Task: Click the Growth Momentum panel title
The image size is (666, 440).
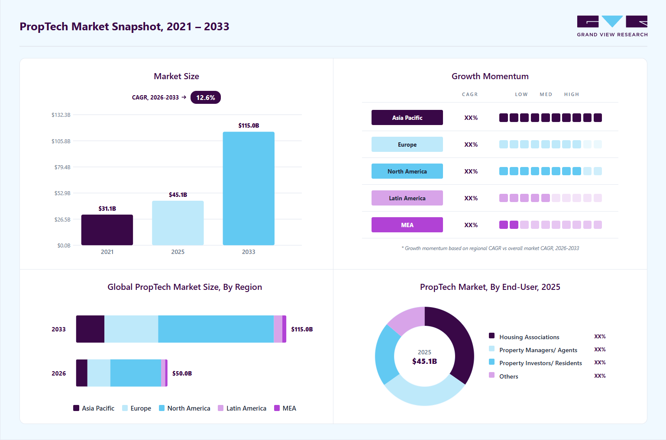Action: tap(490, 76)
